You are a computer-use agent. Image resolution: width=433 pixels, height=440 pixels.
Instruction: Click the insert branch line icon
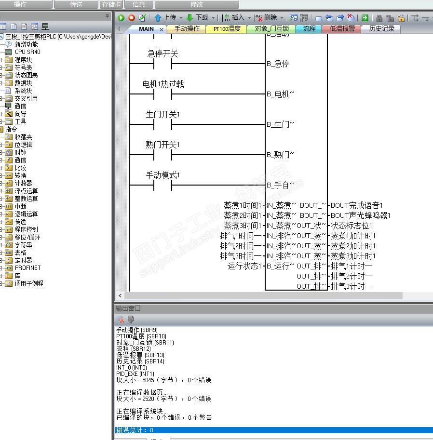(x=415, y=18)
